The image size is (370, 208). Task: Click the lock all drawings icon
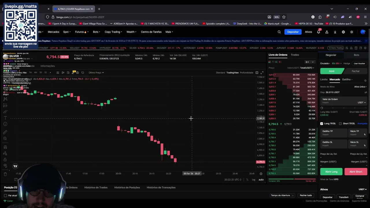pyautogui.click(x=5, y=159)
